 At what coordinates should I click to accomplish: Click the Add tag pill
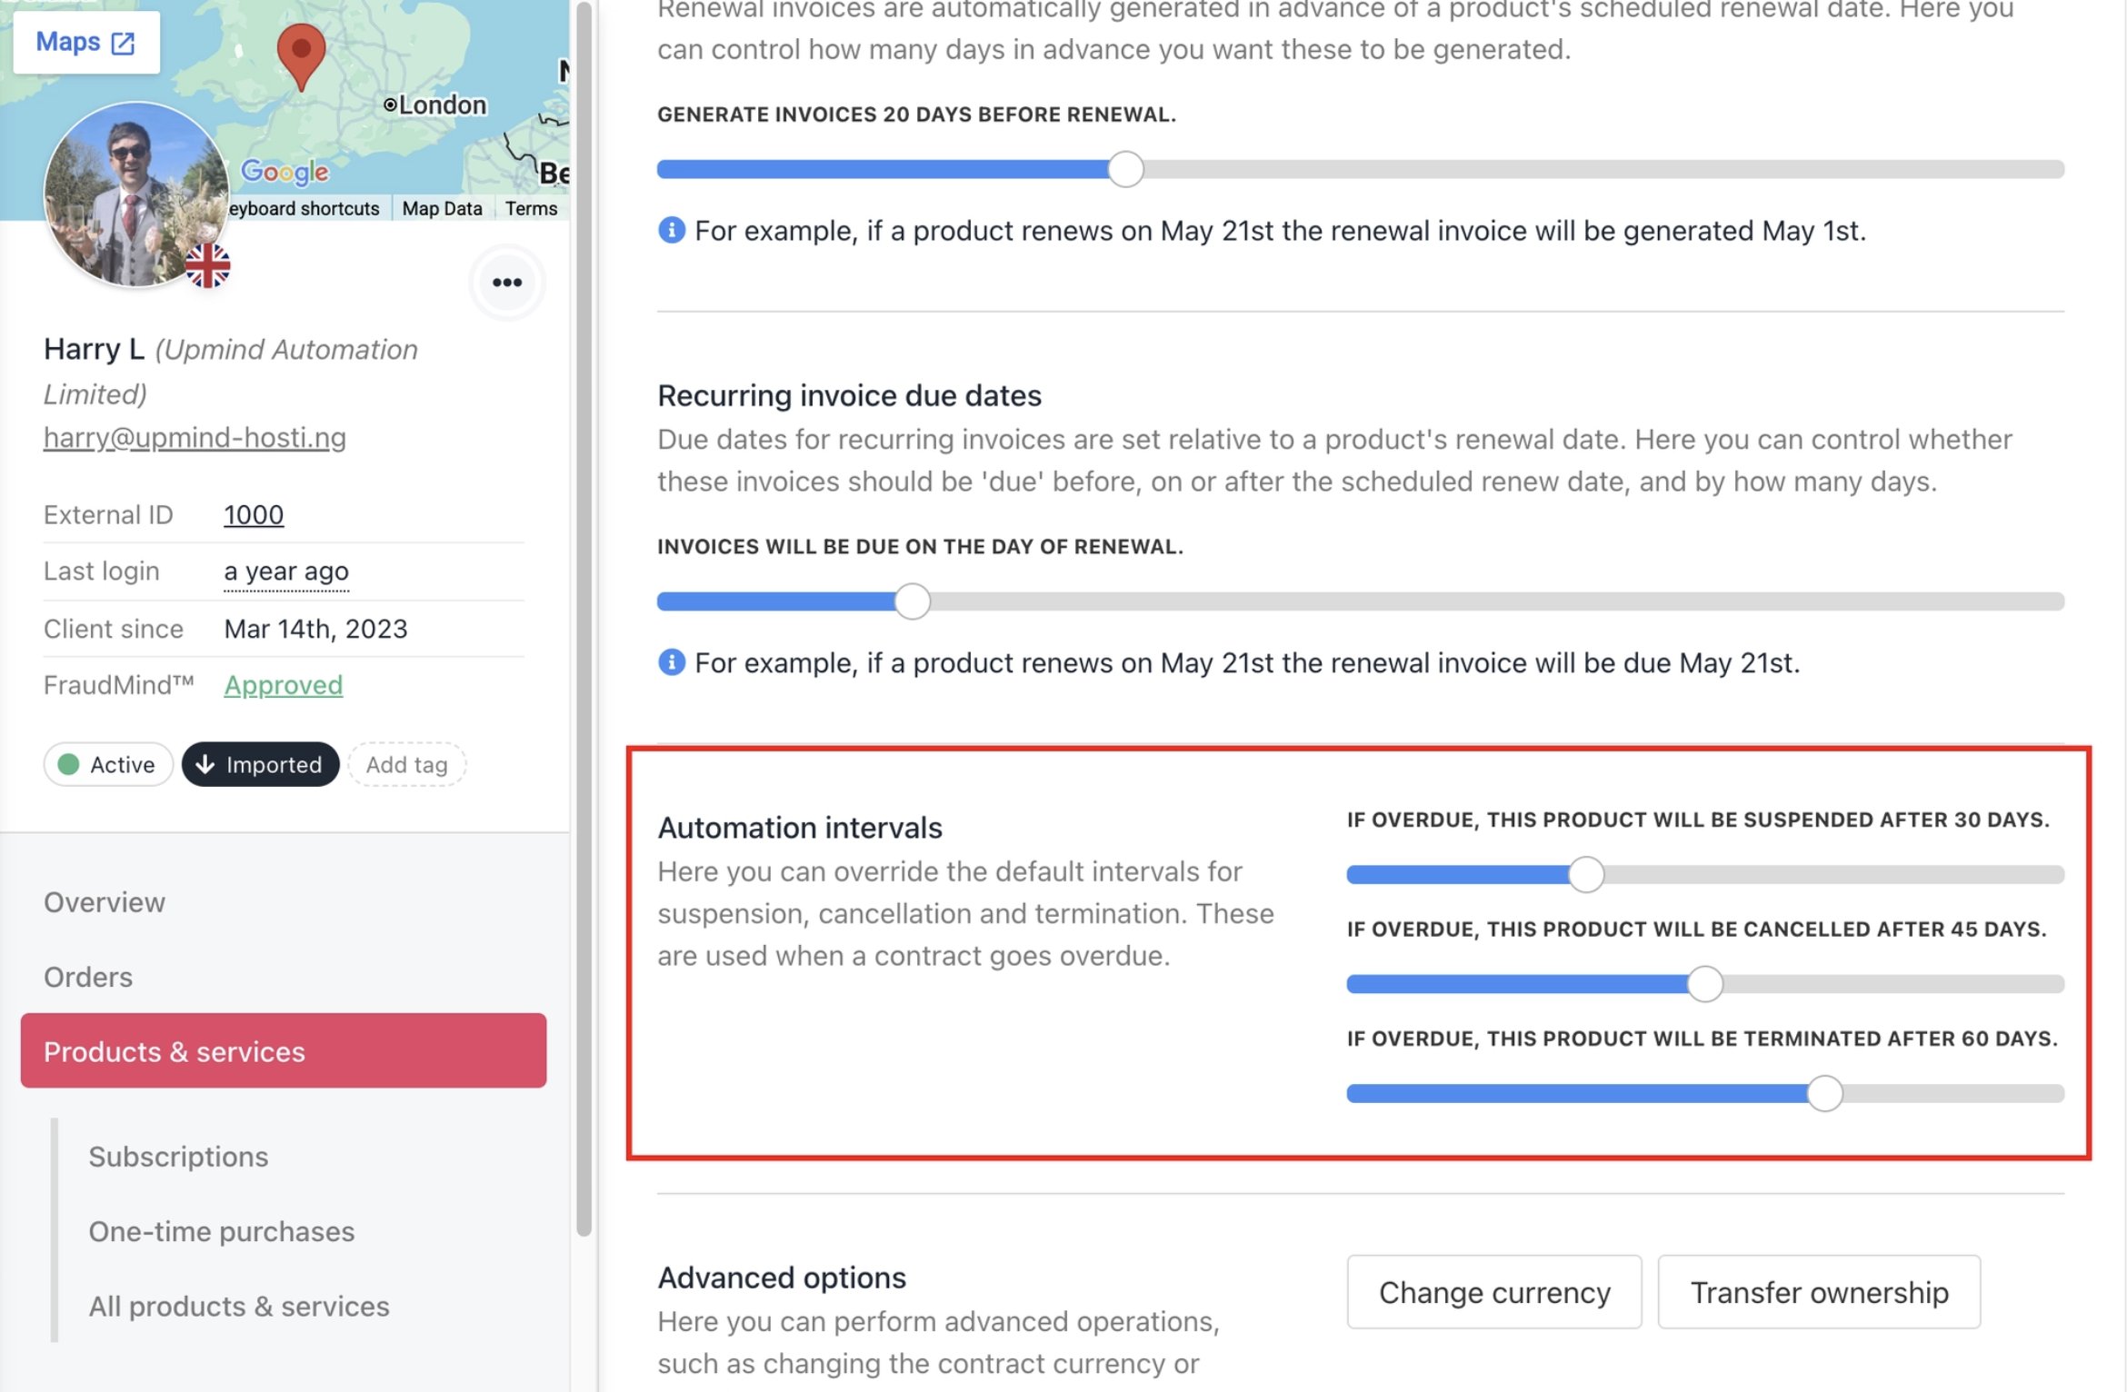[x=406, y=764]
